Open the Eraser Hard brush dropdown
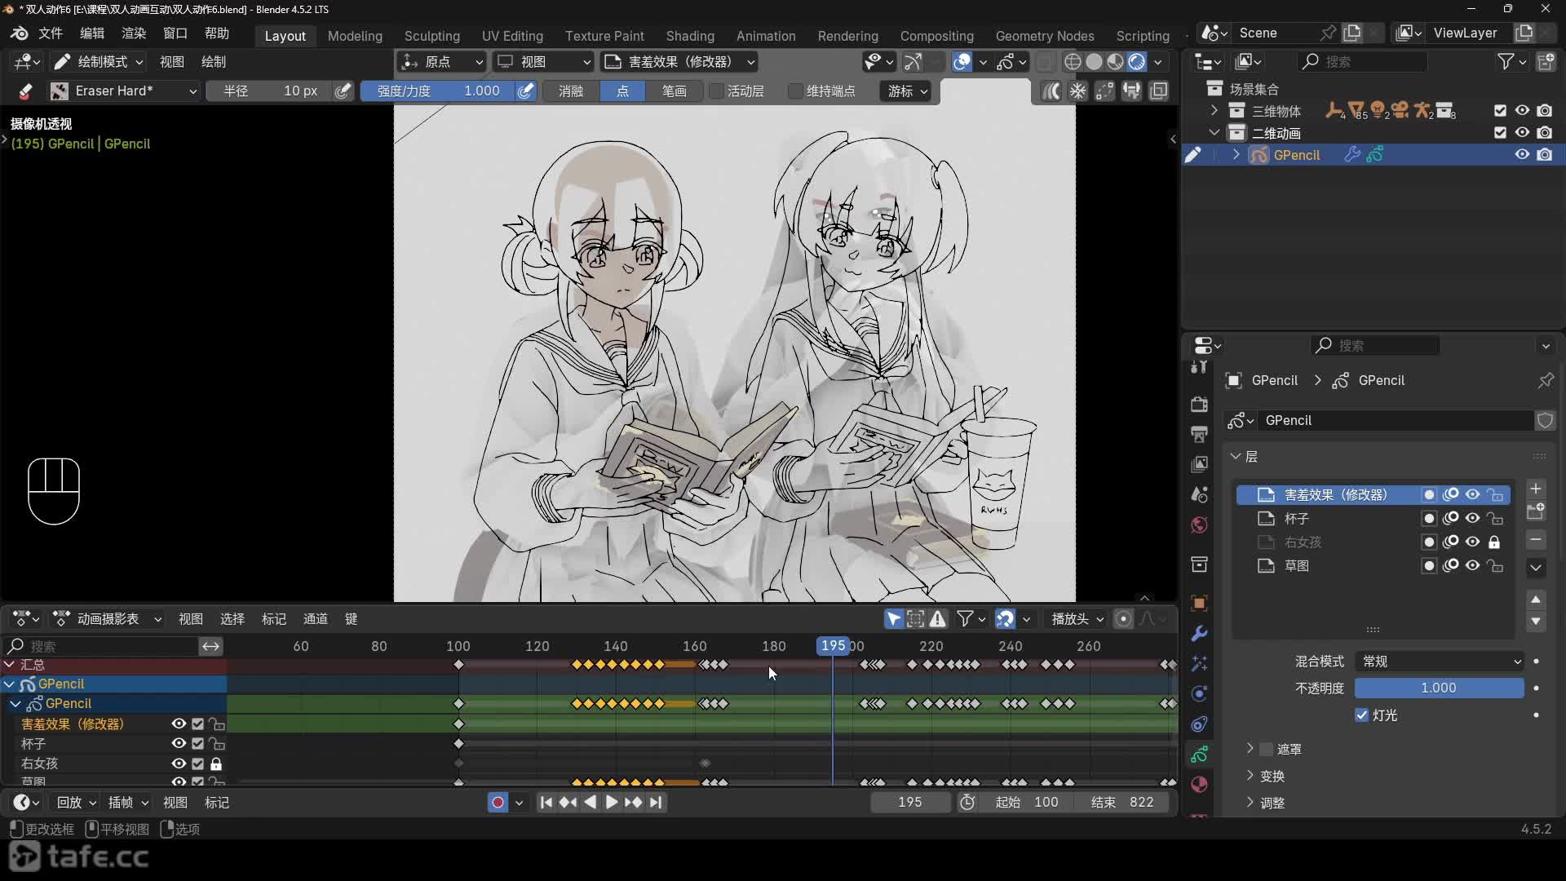This screenshot has height=881, width=1566. click(124, 91)
